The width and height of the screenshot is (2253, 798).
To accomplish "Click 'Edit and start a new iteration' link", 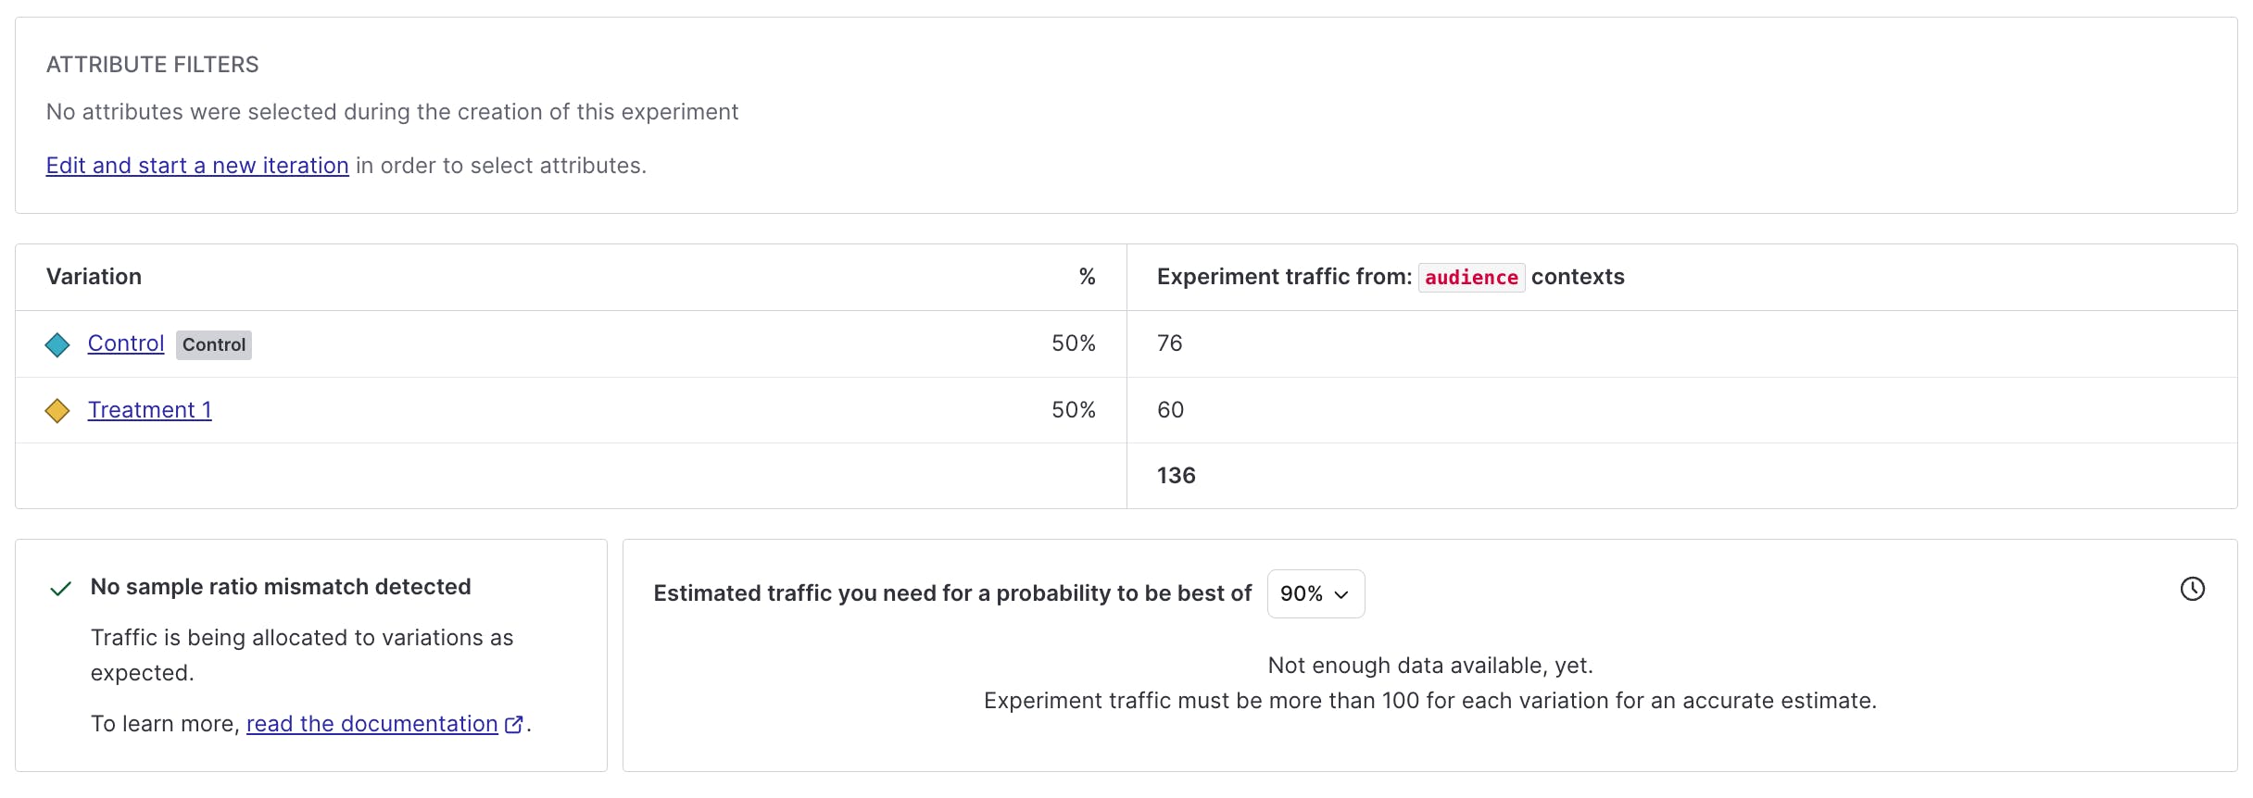I will (197, 166).
